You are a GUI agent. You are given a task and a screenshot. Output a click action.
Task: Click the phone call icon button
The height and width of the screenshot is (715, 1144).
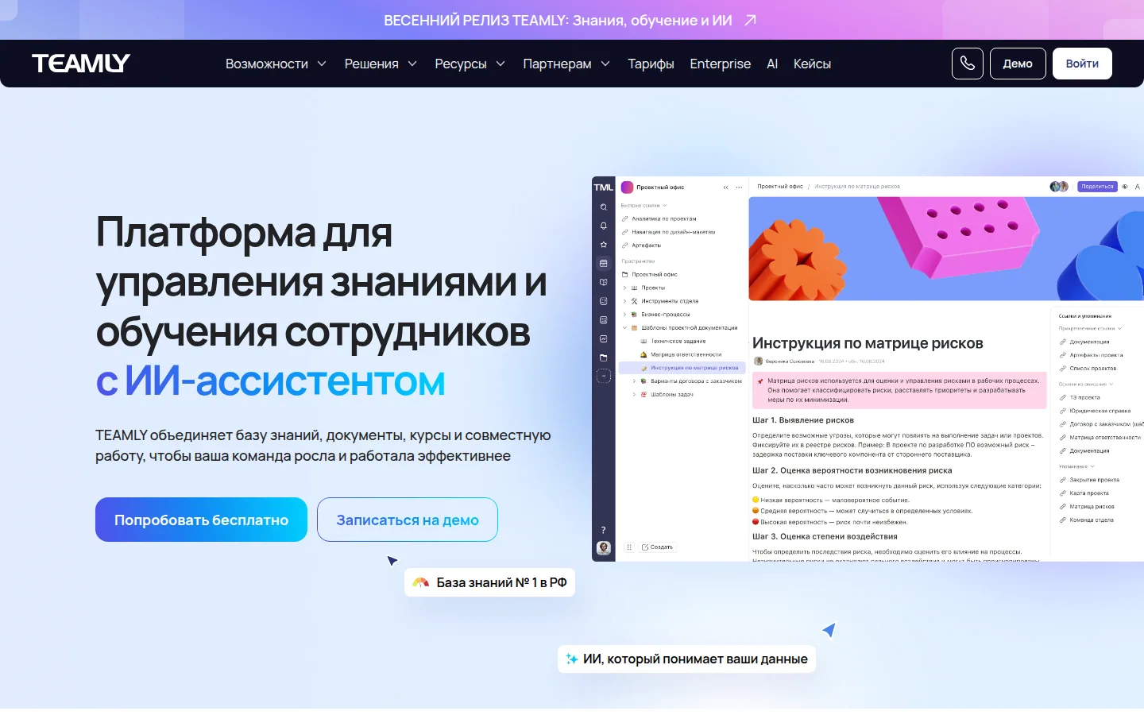tap(968, 64)
